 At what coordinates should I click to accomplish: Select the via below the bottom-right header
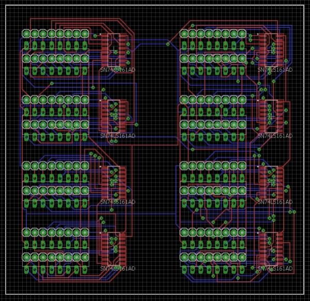pos(238,278)
